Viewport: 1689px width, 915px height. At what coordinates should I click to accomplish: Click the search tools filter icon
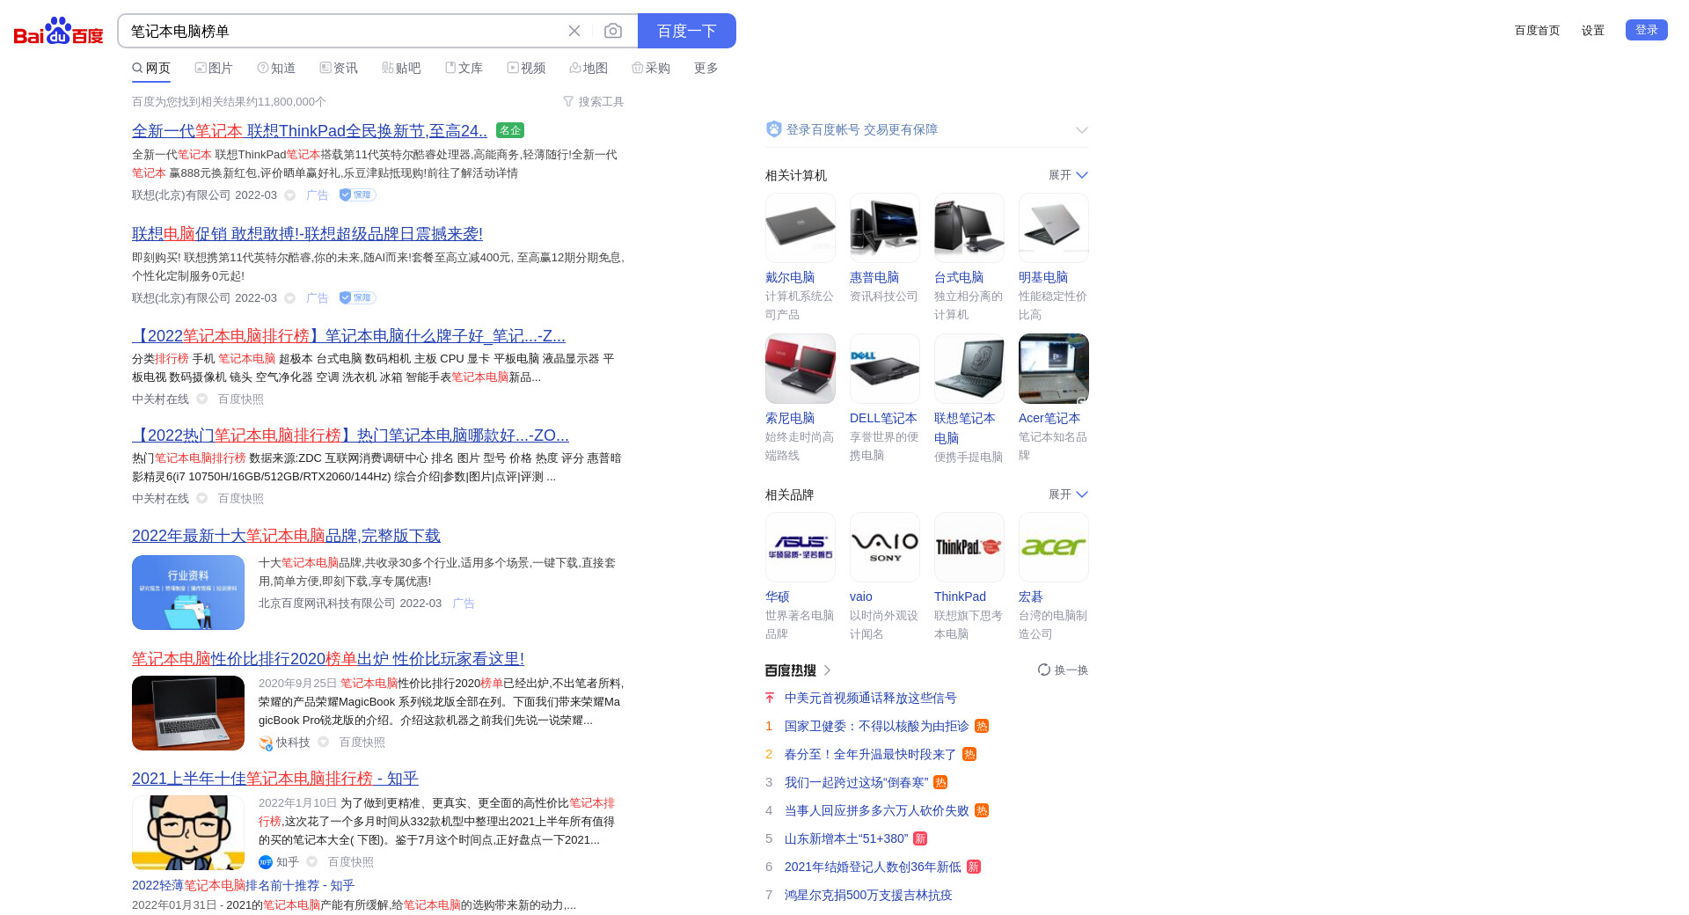click(x=568, y=102)
